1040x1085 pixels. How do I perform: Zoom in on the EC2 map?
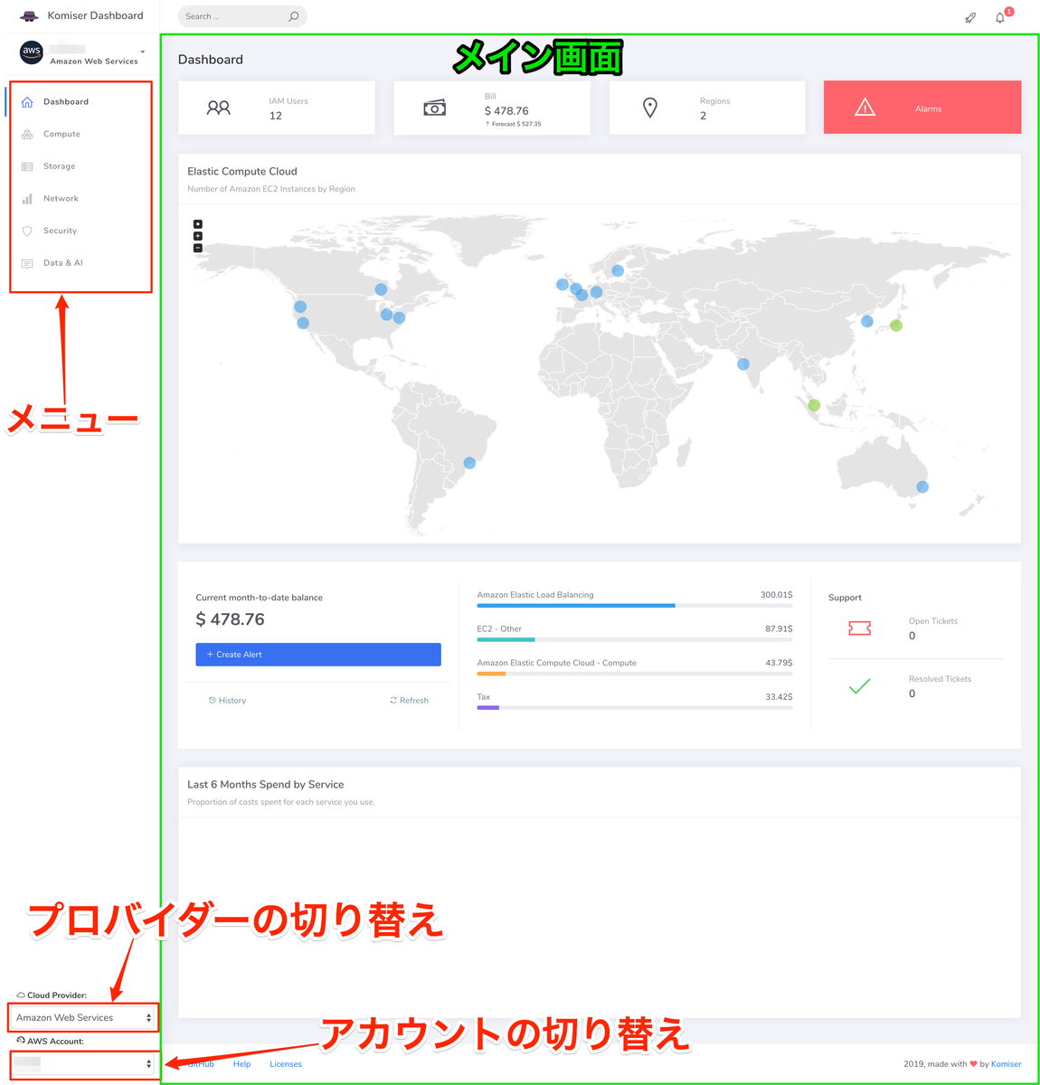198,236
